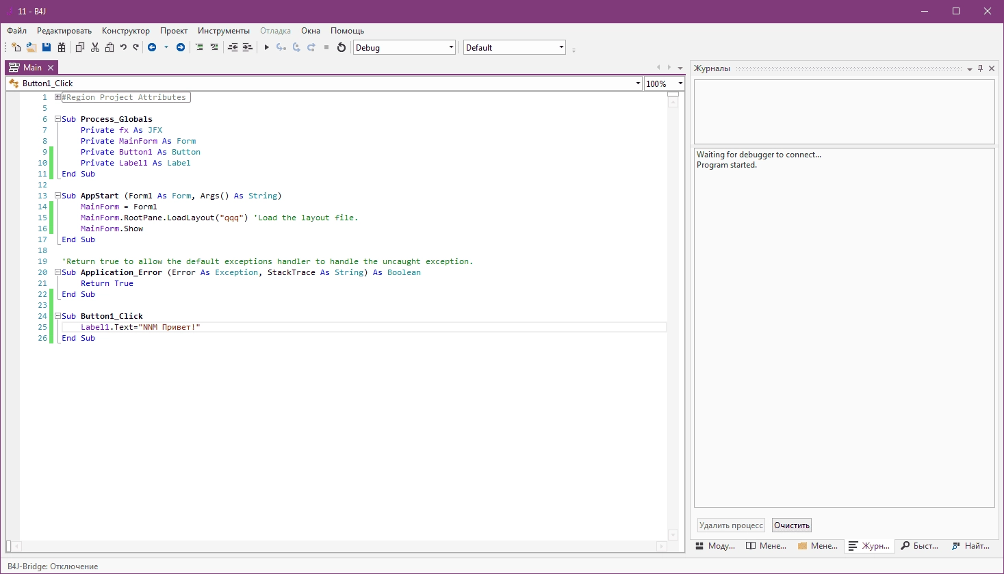The height and width of the screenshot is (574, 1004).
Task: Click the editor horizontal scrollbar right arrow
Action: click(662, 546)
